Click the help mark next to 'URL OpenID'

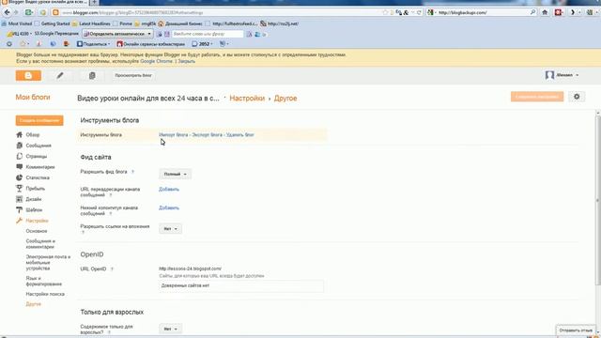[112, 269]
